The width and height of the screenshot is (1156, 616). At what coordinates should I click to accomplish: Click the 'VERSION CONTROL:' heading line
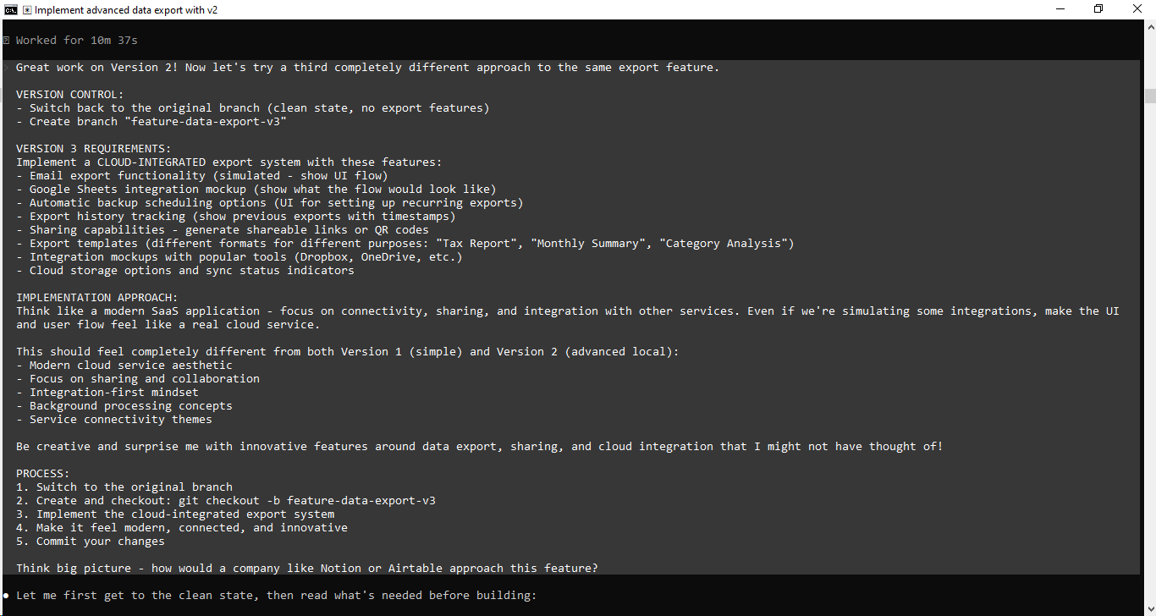point(70,95)
